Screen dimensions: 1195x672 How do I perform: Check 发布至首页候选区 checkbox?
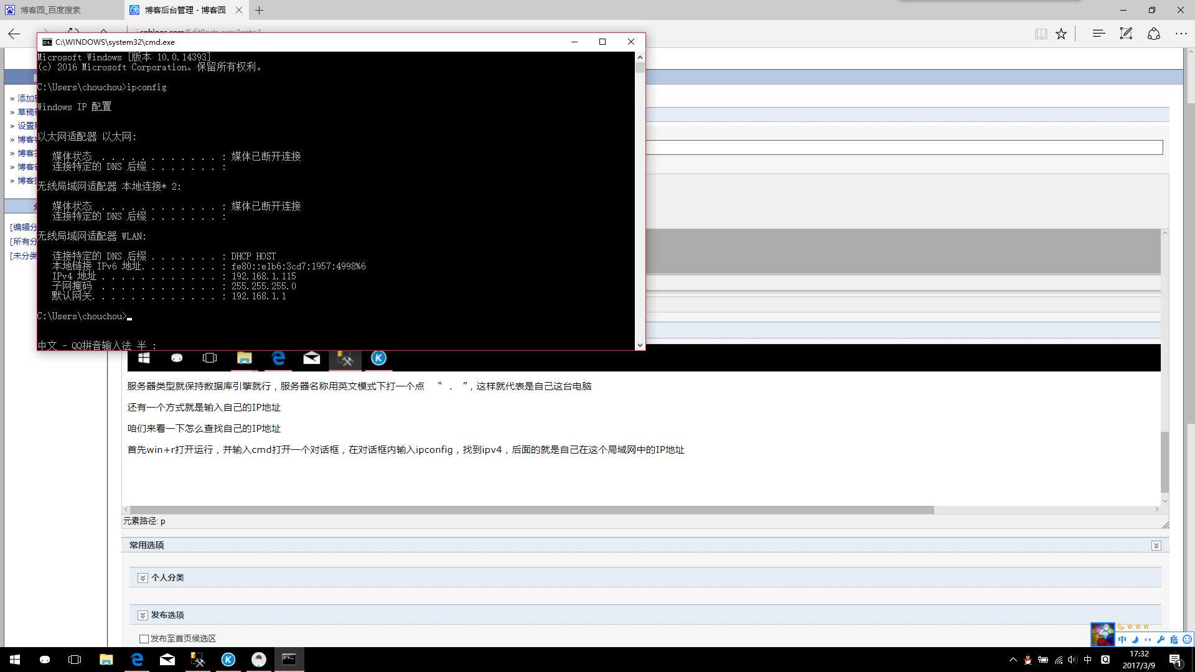144,639
